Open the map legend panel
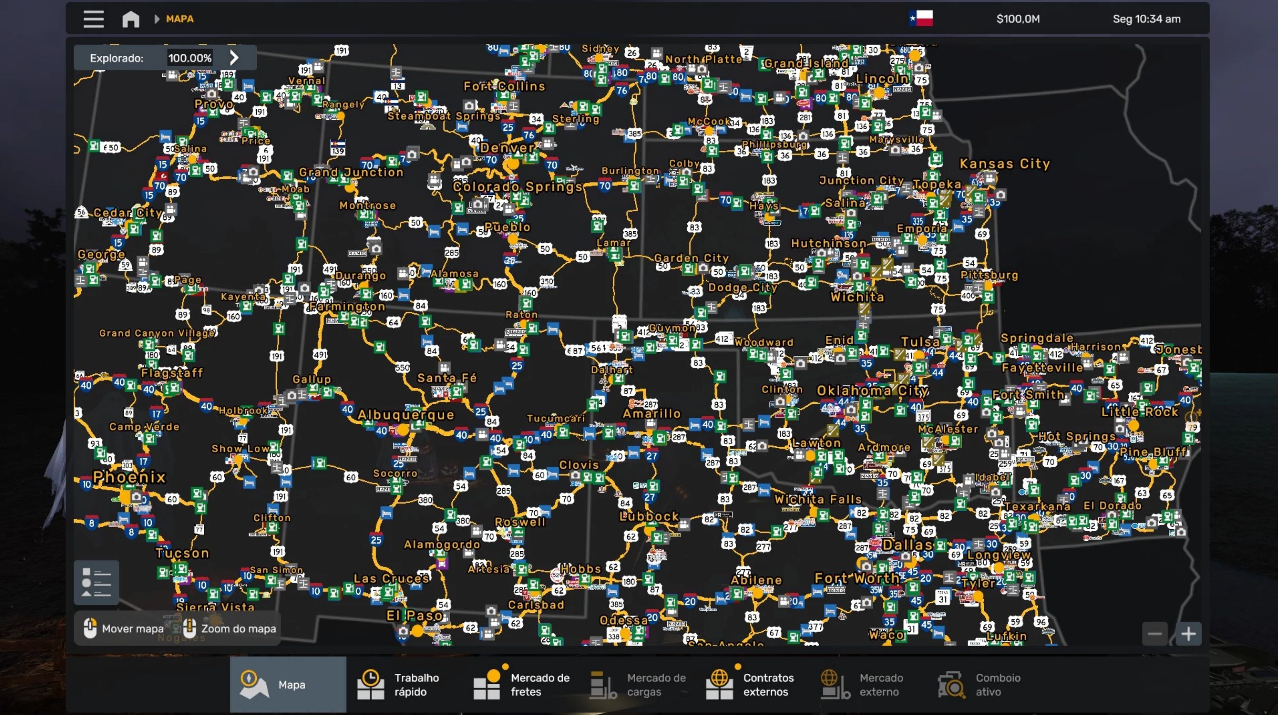 [96, 582]
